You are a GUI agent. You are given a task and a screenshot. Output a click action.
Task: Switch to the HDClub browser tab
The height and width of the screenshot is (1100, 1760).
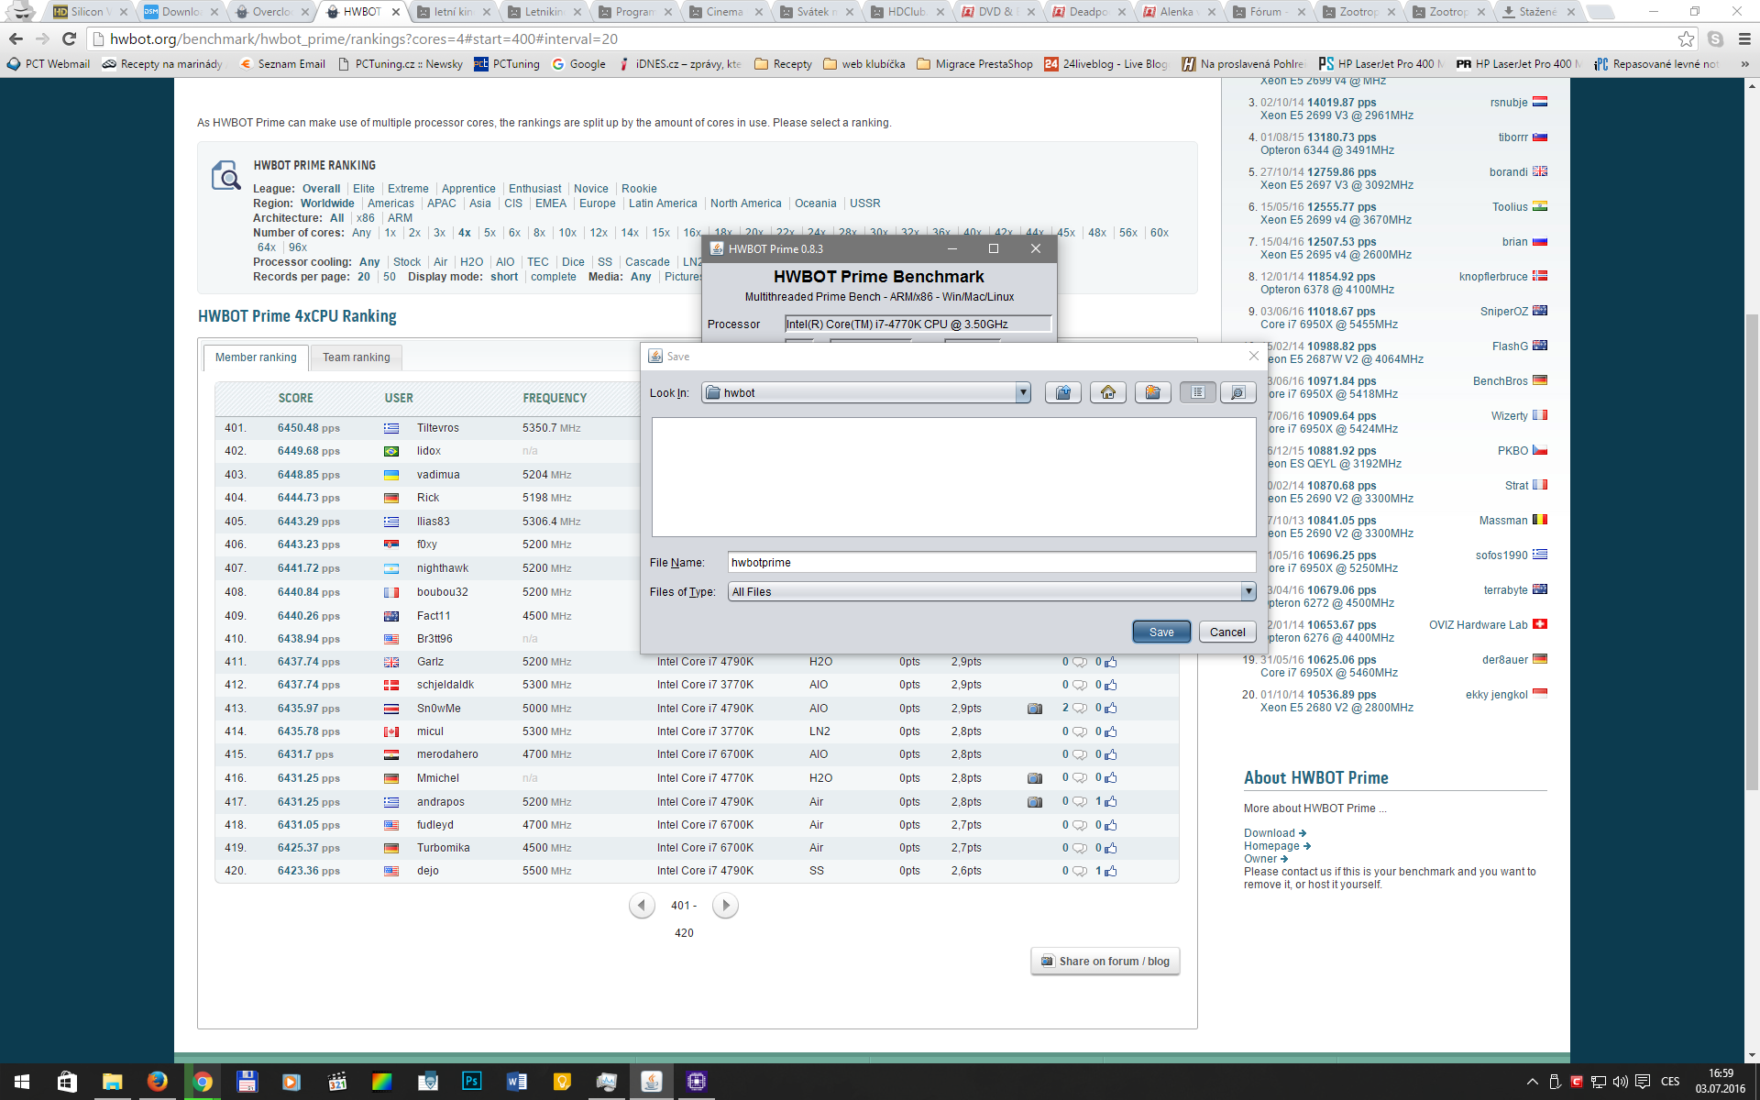click(907, 12)
